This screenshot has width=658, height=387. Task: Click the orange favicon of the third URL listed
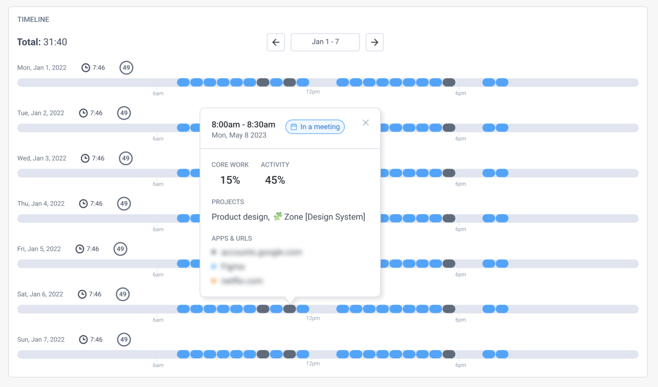pyautogui.click(x=214, y=281)
